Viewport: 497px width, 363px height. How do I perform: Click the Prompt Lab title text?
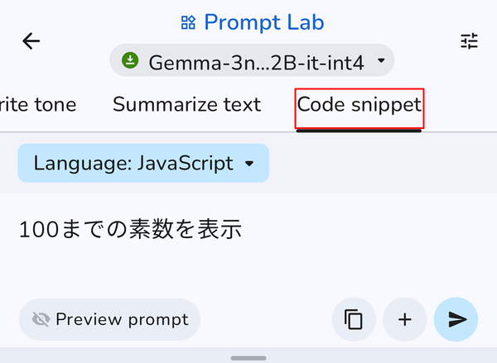tap(263, 22)
